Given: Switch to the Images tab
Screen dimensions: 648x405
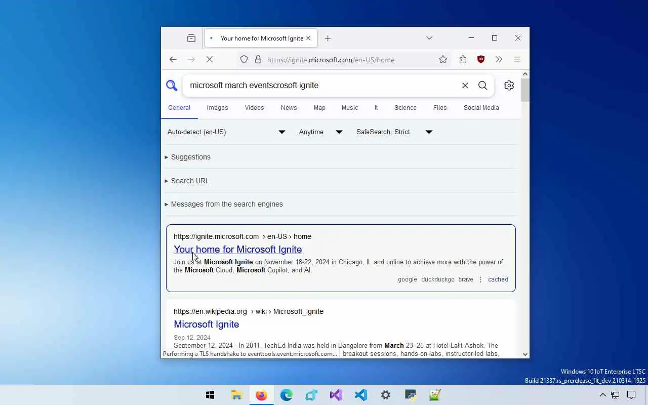Looking at the screenshot, I should coord(217,108).
